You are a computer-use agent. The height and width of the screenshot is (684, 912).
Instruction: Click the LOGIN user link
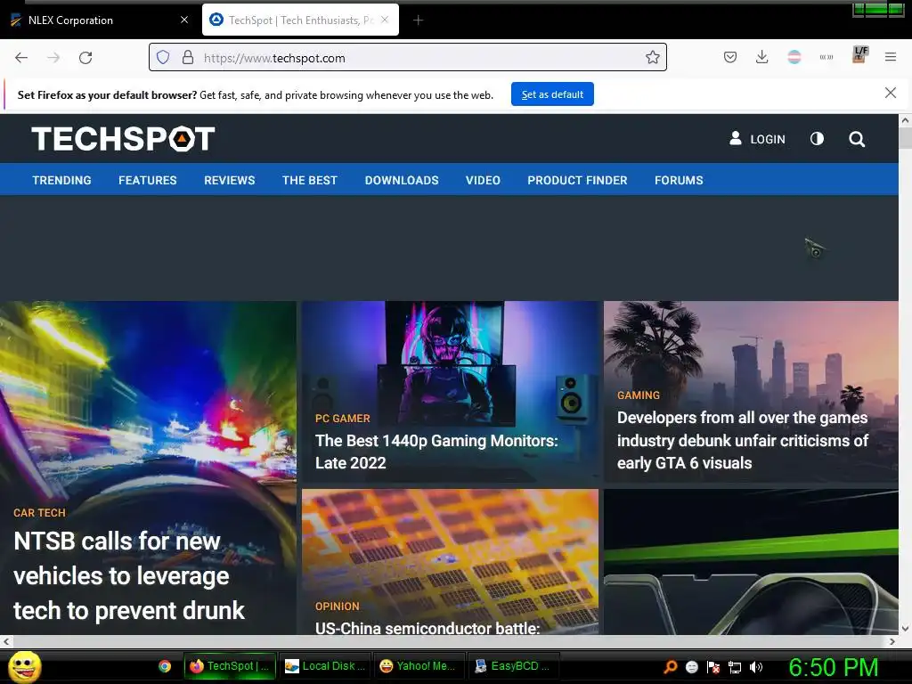pyautogui.click(x=757, y=139)
